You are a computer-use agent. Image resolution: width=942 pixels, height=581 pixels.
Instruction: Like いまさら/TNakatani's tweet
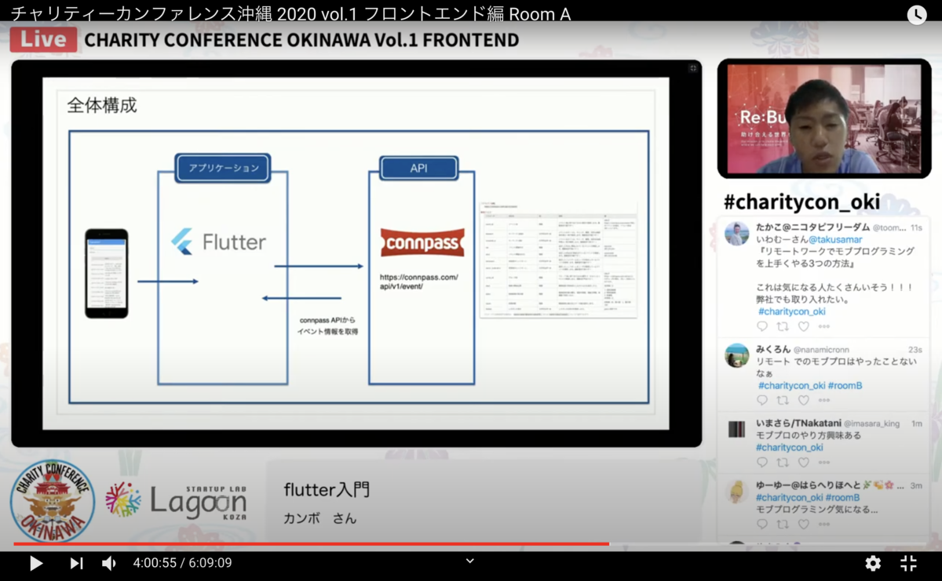(x=803, y=463)
